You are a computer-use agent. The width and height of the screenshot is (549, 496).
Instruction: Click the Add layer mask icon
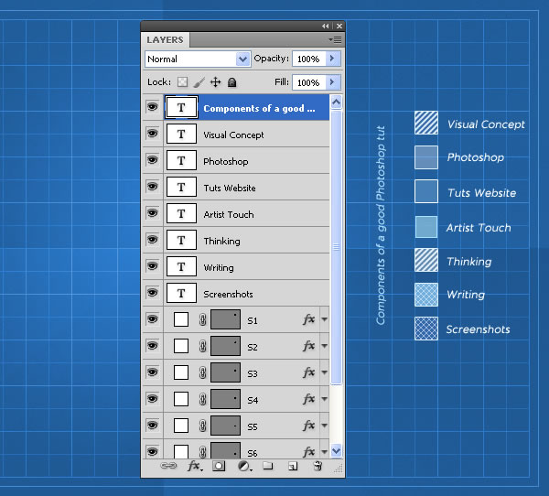[219, 466]
